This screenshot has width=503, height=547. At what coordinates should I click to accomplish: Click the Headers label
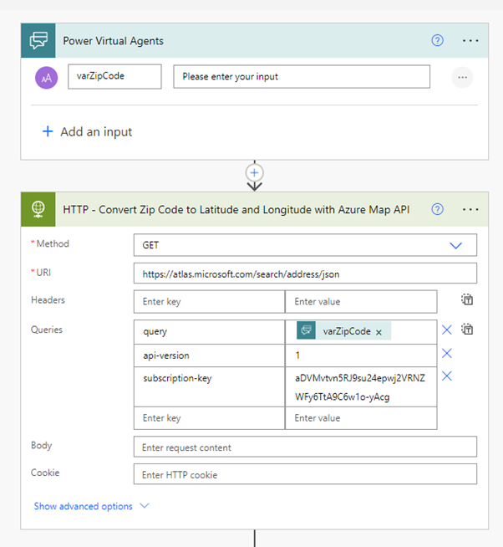click(48, 300)
